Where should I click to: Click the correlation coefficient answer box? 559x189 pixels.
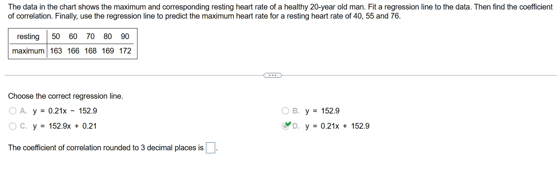(210, 148)
